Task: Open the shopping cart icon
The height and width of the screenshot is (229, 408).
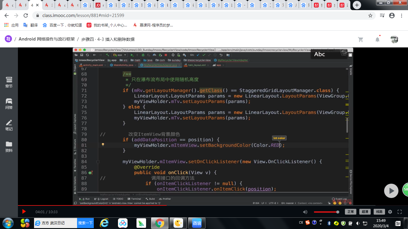Action: 361,39
